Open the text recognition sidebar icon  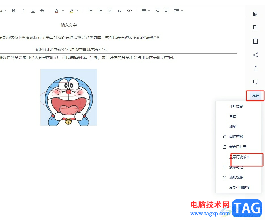(256, 14)
